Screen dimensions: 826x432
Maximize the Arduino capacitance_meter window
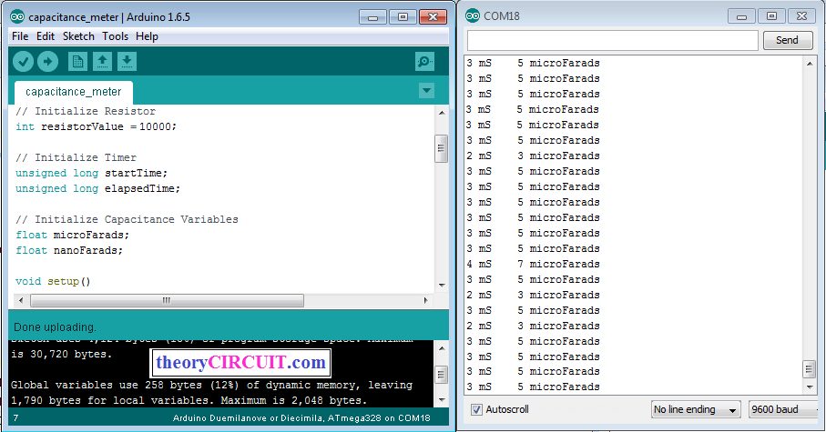point(403,17)
